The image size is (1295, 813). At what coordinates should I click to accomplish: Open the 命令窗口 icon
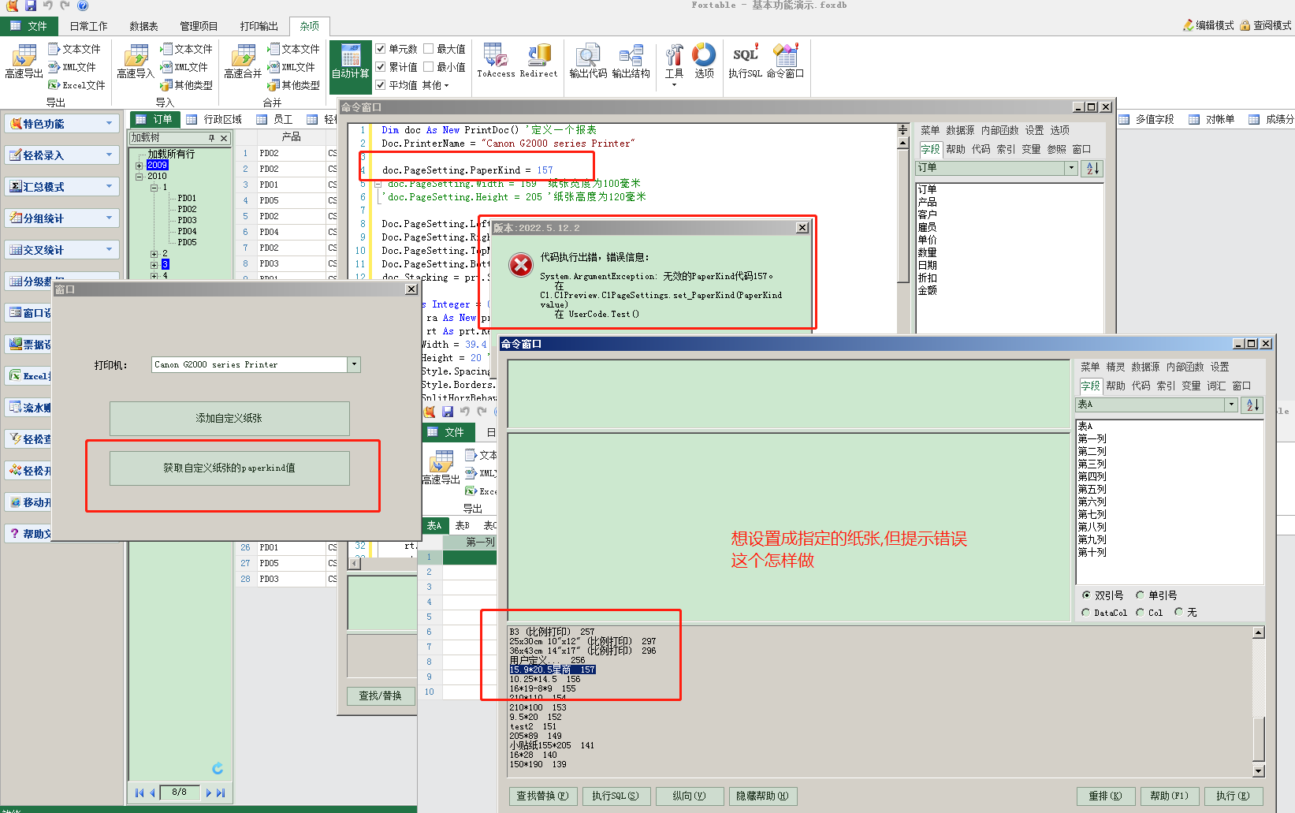pyautogui.click(x=785, y=62)
